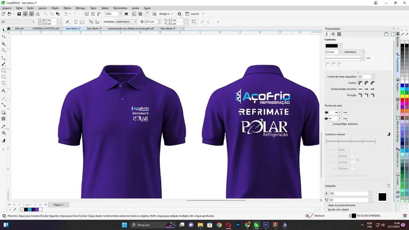Select the Drop Shadow effects tool
This screenshot has height=230, width=409.
click(x=4, y=112)
